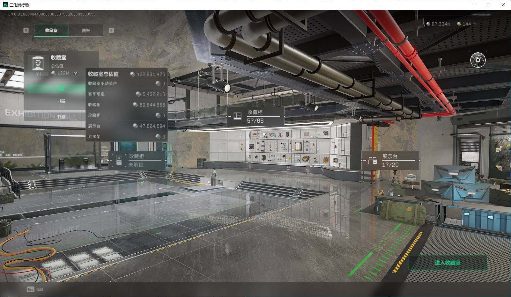Click the 收藏室不动资产 row
This screenshot has width=511, height=297.
(127, 83)
